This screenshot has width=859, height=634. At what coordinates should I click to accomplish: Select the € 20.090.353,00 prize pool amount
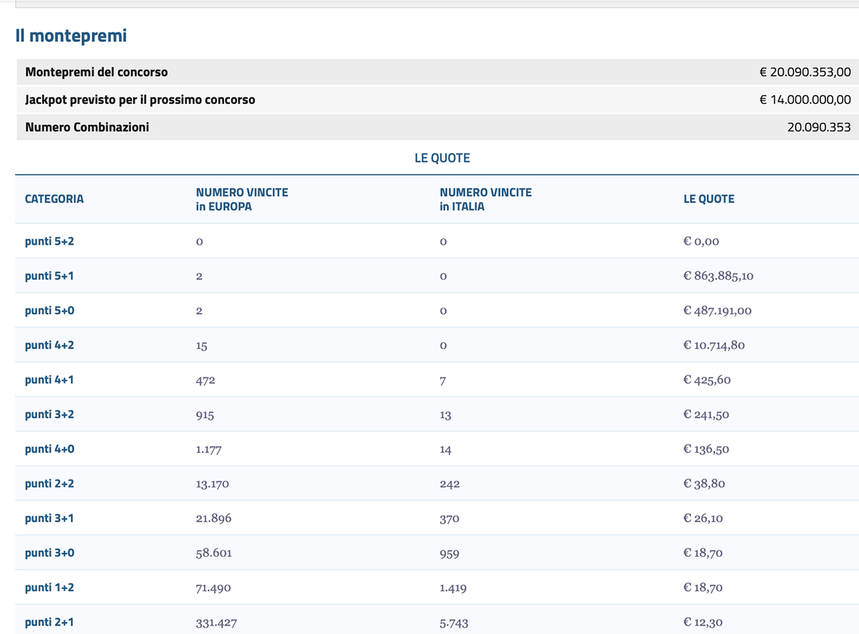tap(805, 72)
